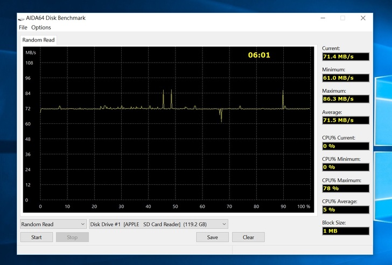Close the AIDA64 Disk Benchmark window
The height and width of the screenshot is (265, 392).
363,18
